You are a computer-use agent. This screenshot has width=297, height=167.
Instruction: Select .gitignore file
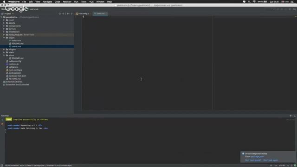coord(13,67)
